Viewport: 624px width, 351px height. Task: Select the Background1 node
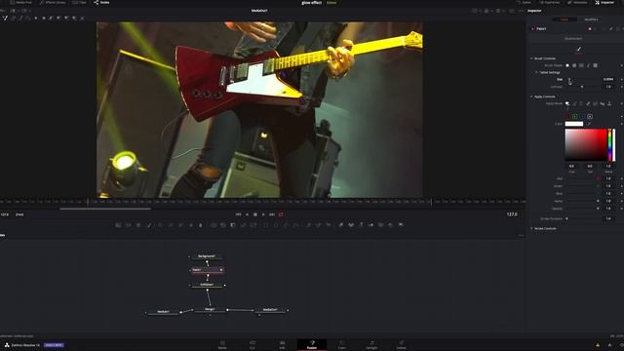click(207, 256)
